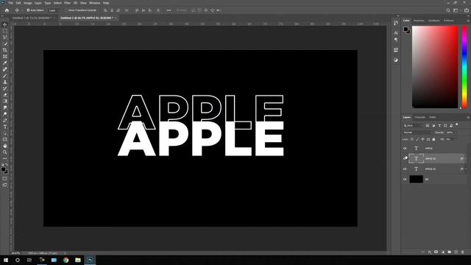Create a new layer with the plus icon
The height and width of the screenshot is (265, 471).
pyautogui.click(x=456, y=252)
